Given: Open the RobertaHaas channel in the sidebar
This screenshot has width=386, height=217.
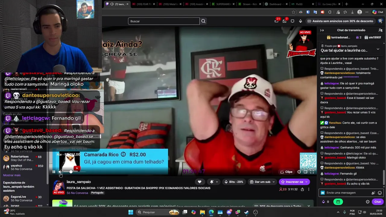Looking at the screenshot, I should click(x=24, y=158).
